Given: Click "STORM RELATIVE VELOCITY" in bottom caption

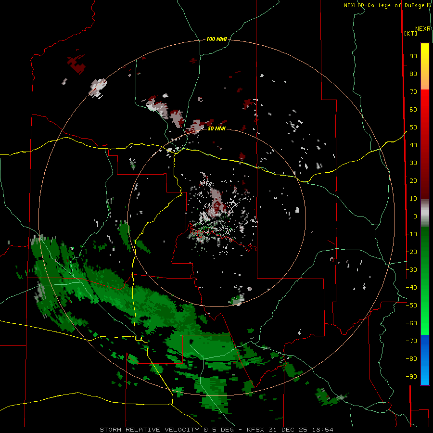Looking at the screenshot, I should pyautogui.click(x=149, y=430).
